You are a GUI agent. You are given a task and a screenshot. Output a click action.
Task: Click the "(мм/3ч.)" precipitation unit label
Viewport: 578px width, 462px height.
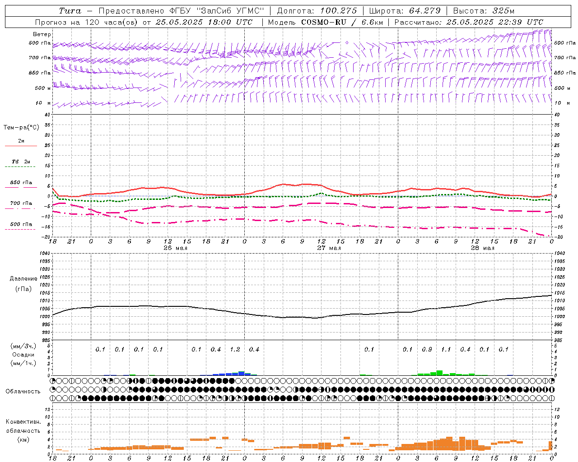(23, 346)
